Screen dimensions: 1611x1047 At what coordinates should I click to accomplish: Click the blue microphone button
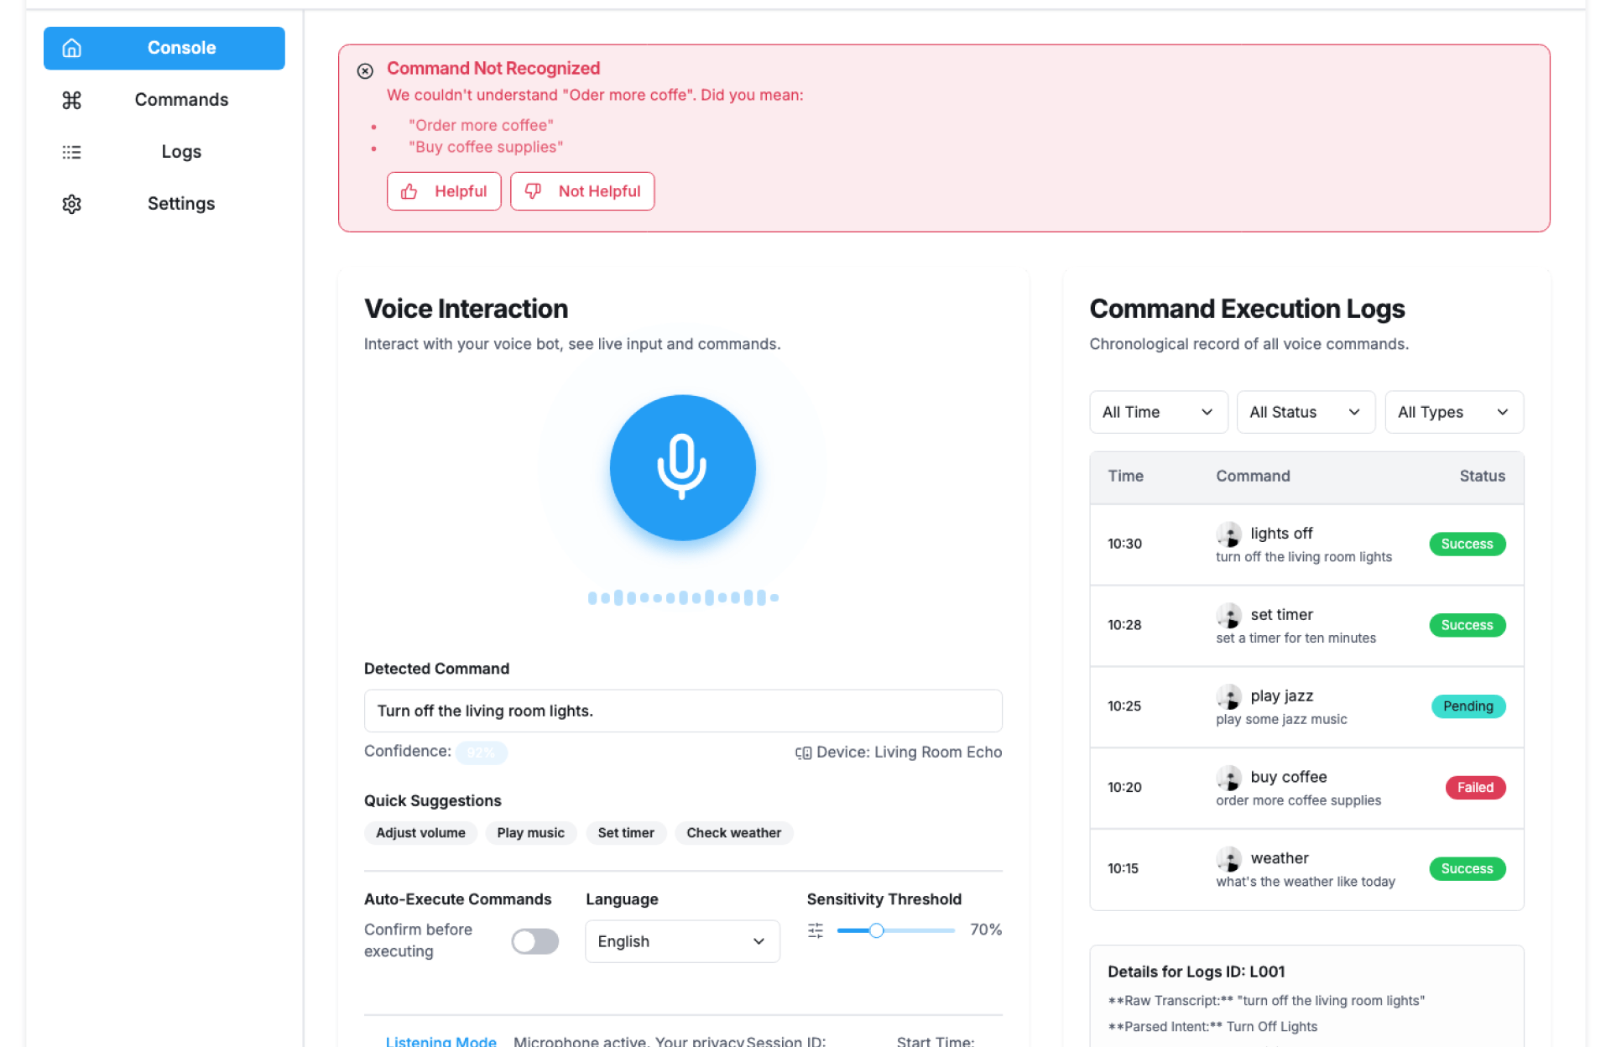(682, 467)
